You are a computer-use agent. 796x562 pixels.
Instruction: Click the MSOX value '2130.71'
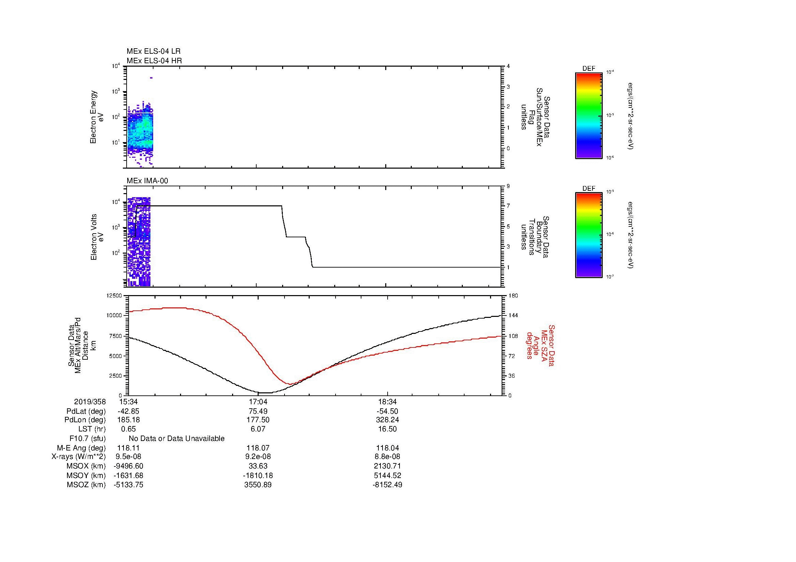click(x=388, y=466)
